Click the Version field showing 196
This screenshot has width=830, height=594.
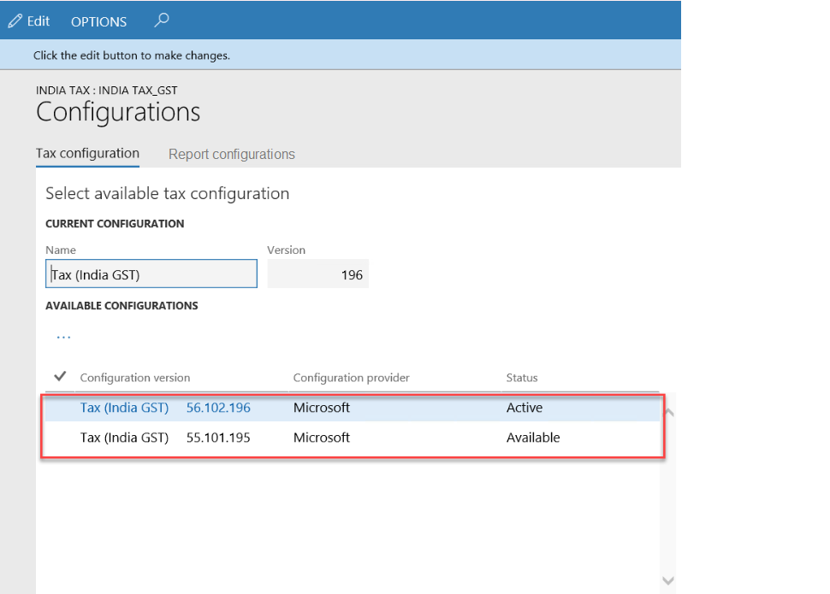[x=317, y=273]
